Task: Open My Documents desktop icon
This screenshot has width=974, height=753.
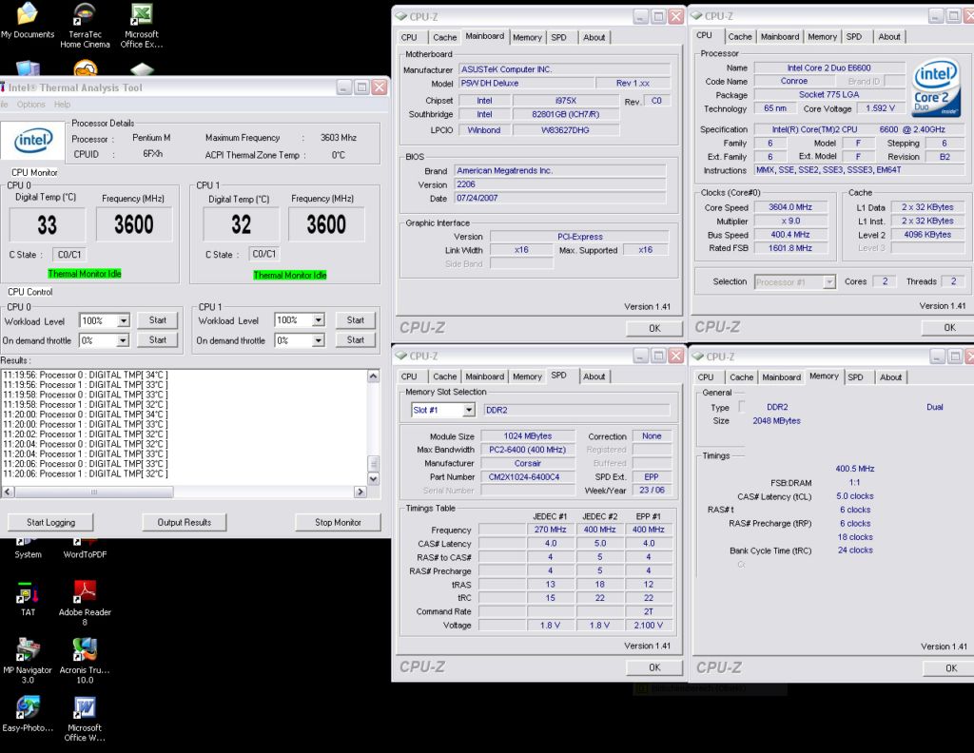Action: pos(28,21)
